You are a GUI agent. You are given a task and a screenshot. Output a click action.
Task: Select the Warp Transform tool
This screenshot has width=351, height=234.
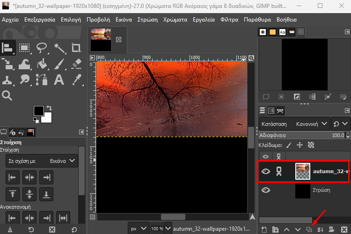point(24,64)
